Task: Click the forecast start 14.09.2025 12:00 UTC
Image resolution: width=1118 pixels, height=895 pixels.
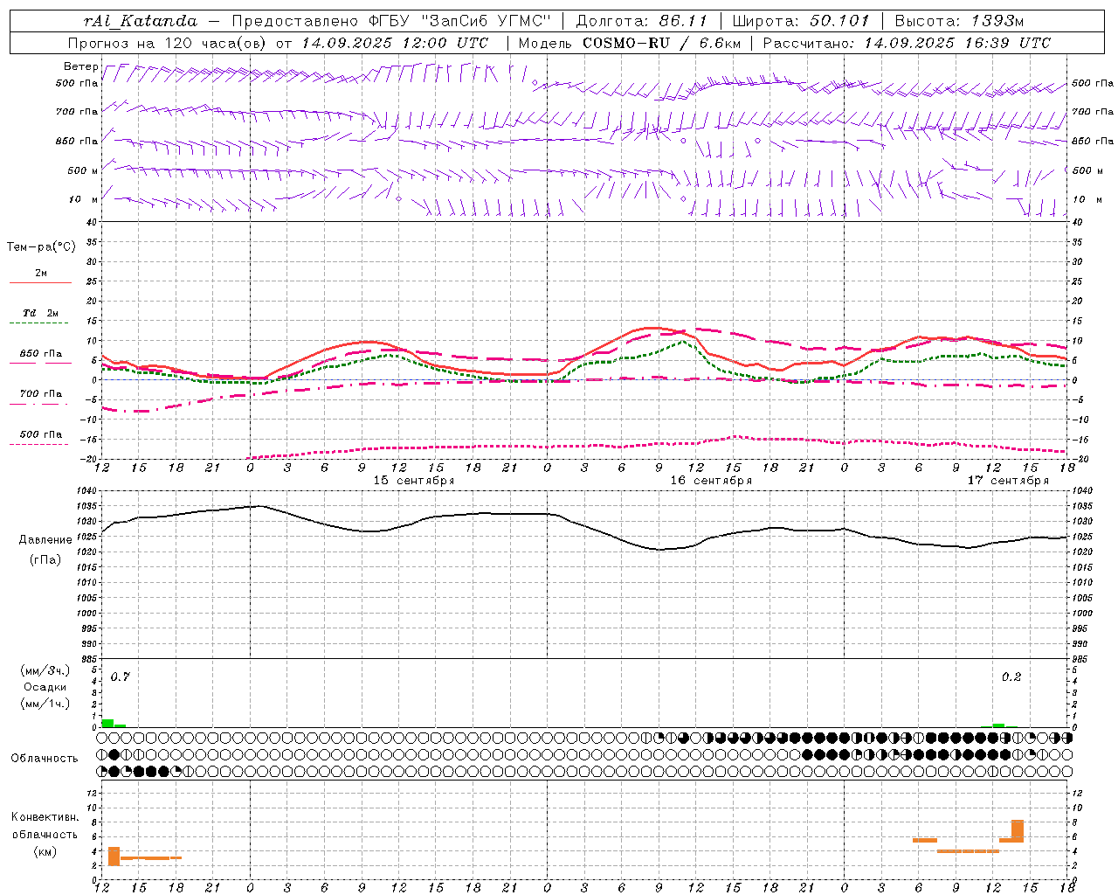Action: coord(395,43)
